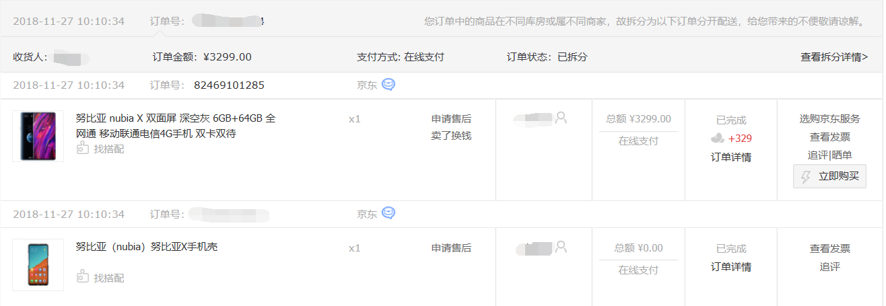Screen dimensions: 886x306
Task: Click order number 82469101285
Action: point(229,85)
